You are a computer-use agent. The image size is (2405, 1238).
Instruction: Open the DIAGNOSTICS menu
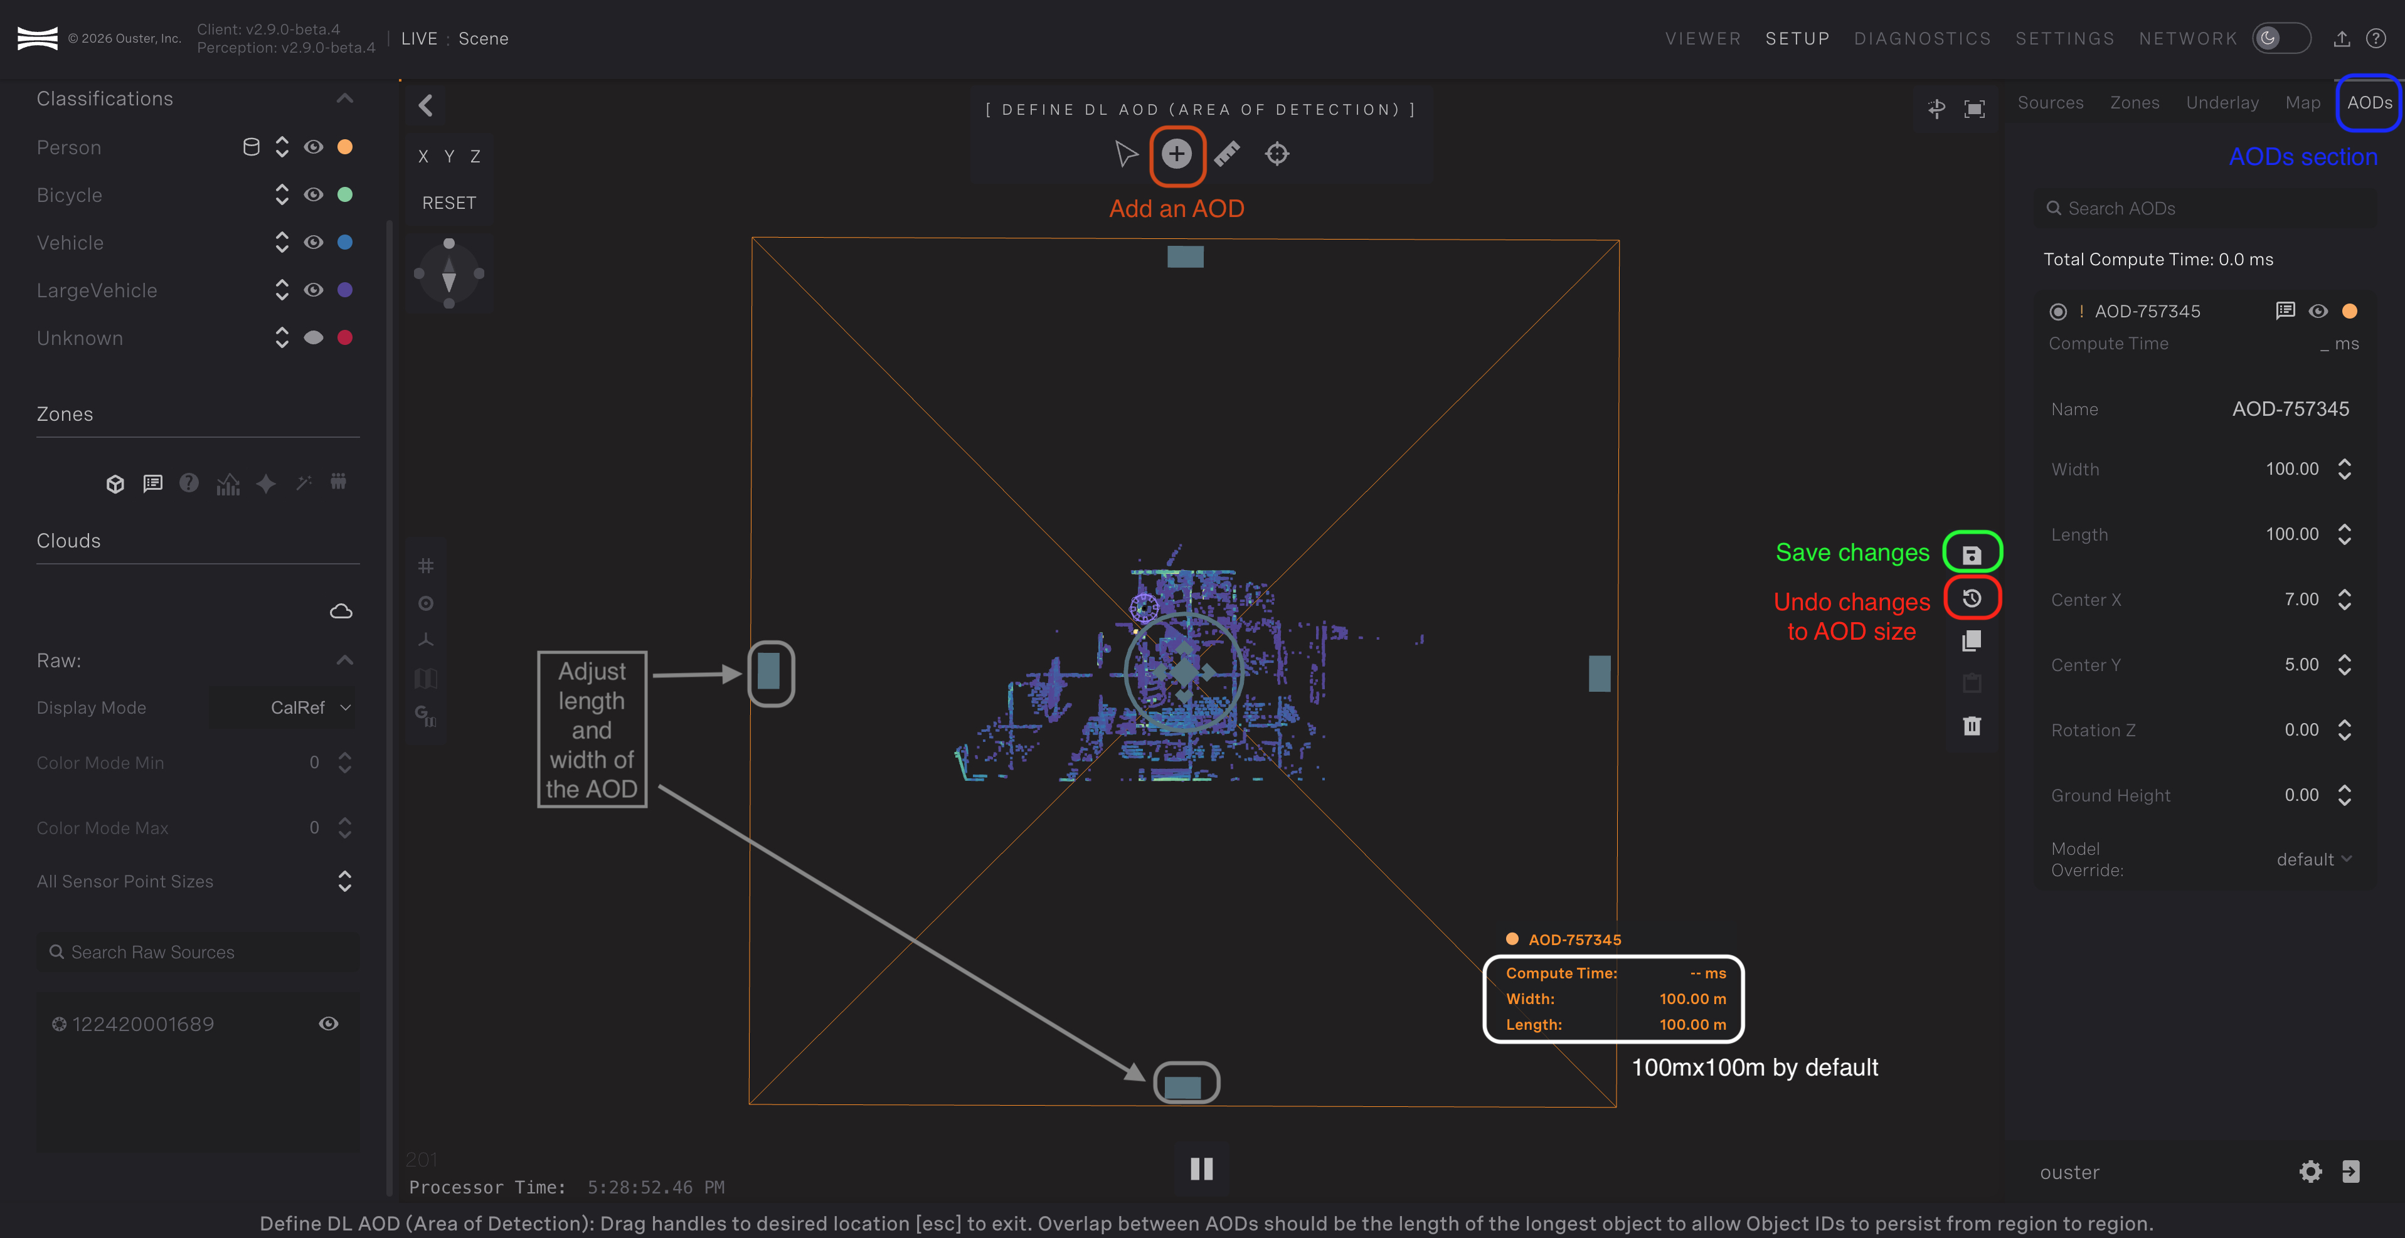click(x=1921, y=38)
